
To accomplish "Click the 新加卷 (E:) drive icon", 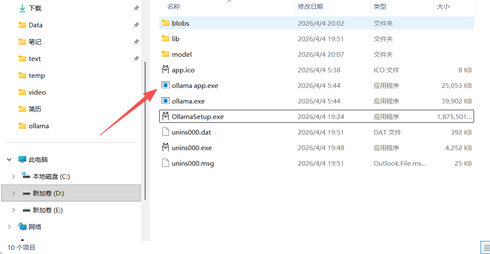I will 26,210.
